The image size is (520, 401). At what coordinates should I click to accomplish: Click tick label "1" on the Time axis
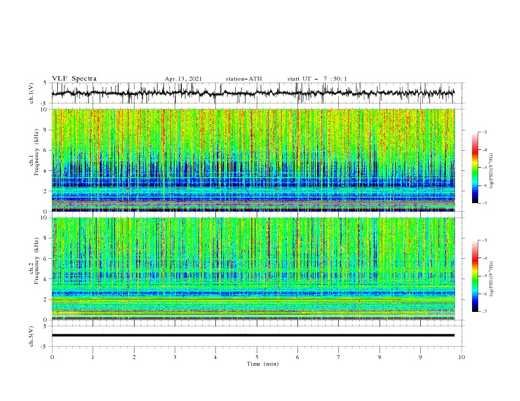[93, 357]
